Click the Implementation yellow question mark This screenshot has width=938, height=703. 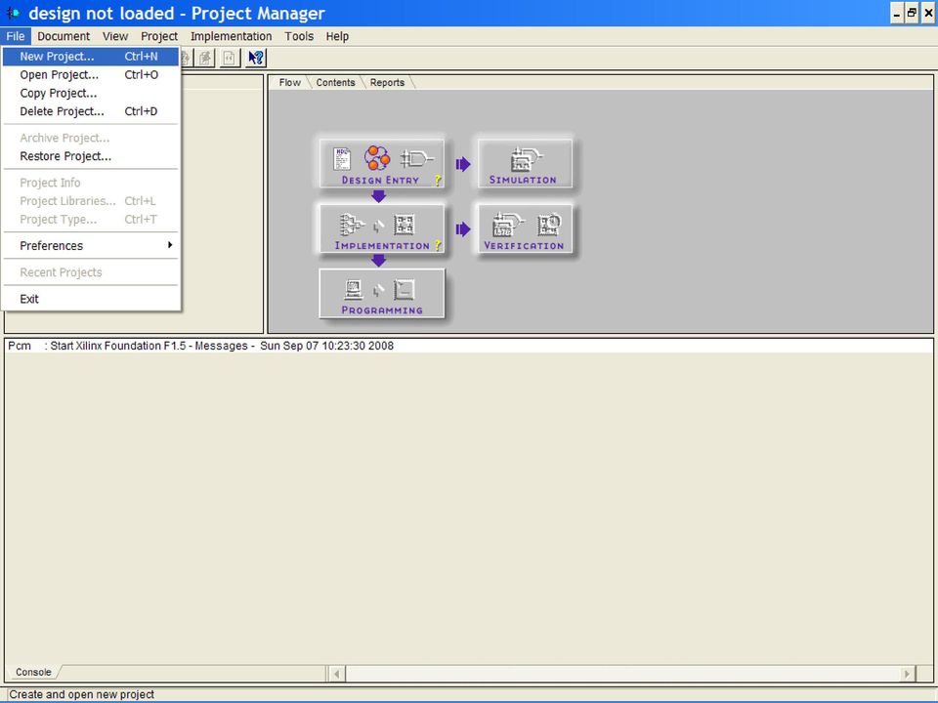click(x=438, y=245)
